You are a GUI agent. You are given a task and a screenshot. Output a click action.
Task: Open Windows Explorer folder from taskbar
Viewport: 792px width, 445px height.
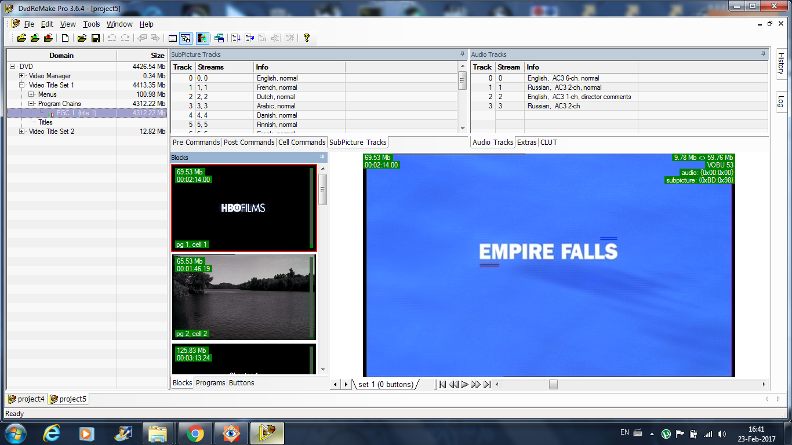(x=158, y=433)
